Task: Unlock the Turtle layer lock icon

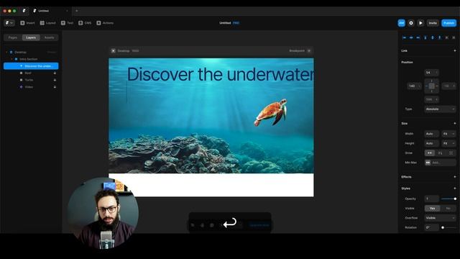Action: point(55,80)
